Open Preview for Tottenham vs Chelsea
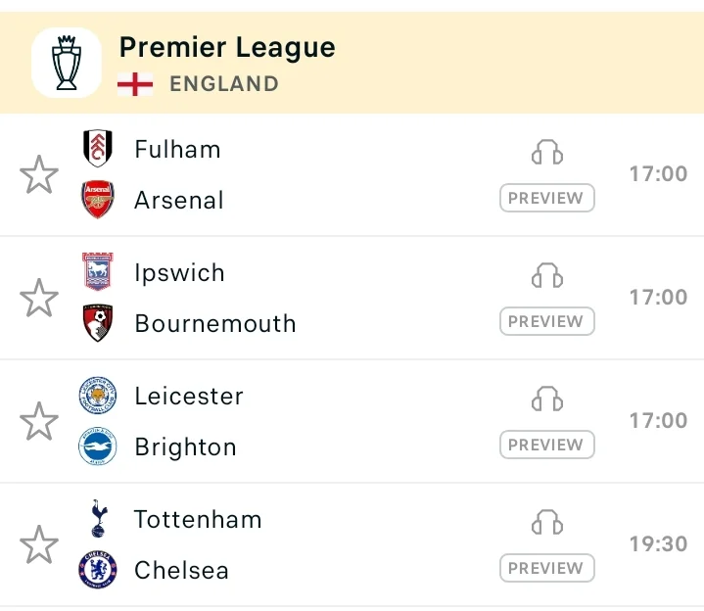The width and height of the screenshot is (704, 611). 547,568
